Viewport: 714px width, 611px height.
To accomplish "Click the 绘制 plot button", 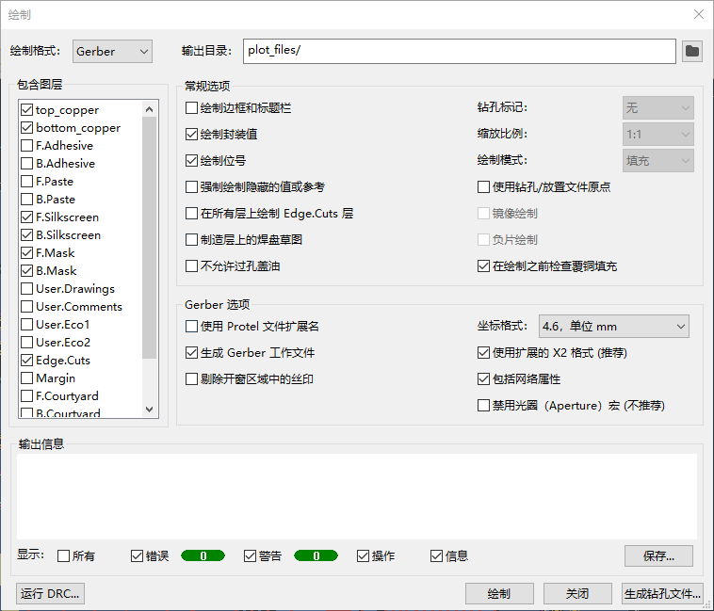I will click(x=498, y=594).
